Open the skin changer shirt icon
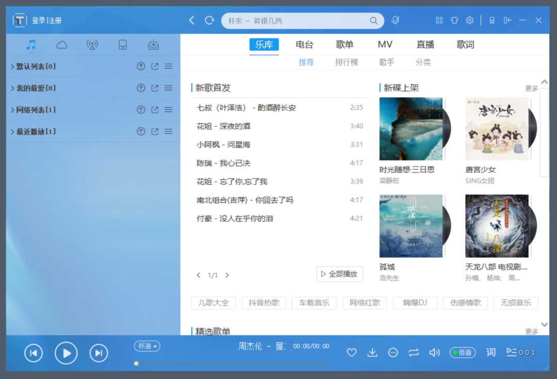This screenshot has width=557, height=379. pos(454,20)
